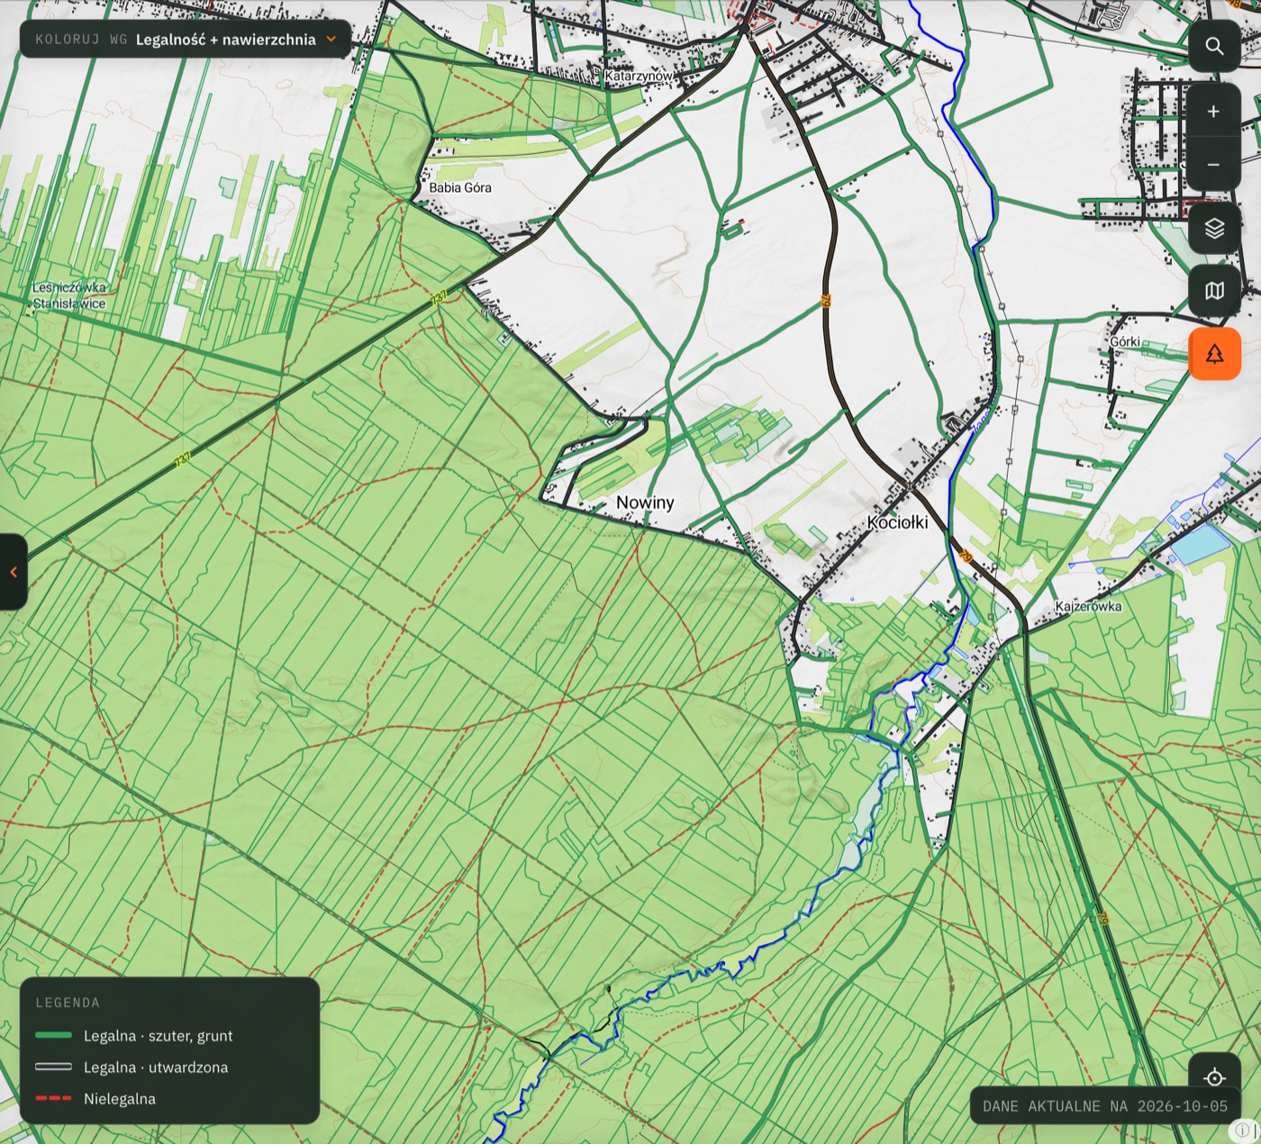Click the LEGENDA heading
Screen dimensions: 1261x1144
tap(68, 1003)
